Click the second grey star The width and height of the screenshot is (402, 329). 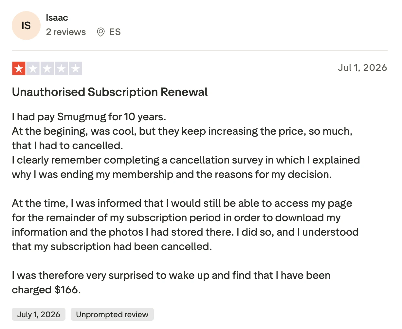click(x=33, y=68)
